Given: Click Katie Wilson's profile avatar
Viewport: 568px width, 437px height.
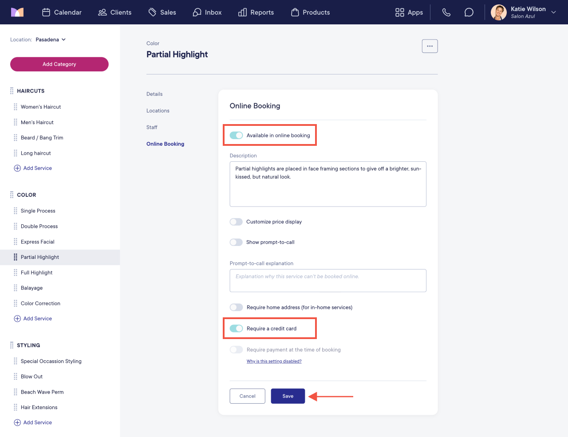Looking at the screenshot, I should (499, 12).
